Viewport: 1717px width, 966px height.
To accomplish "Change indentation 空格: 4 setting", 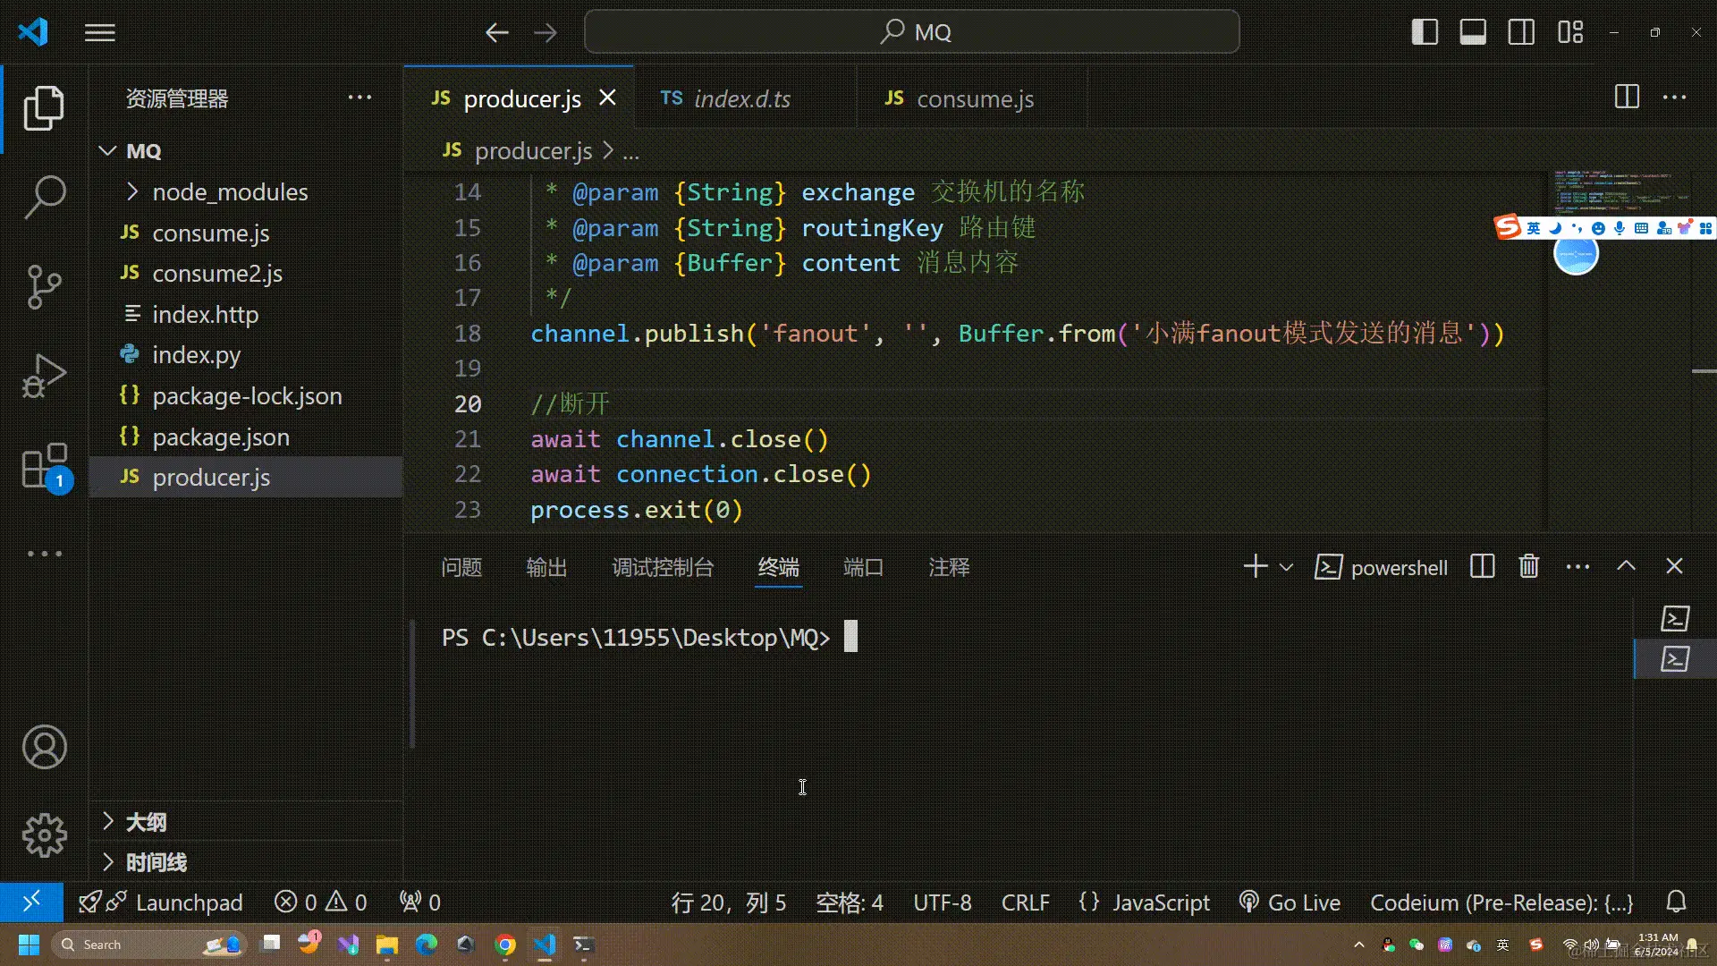I will pyautogui.click(x=849, y=902).
